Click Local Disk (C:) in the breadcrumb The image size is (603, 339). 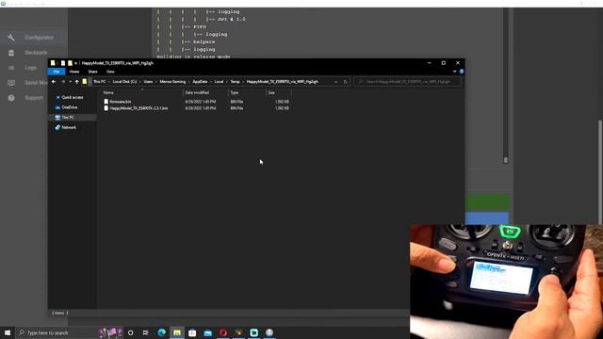pyautogui.click(x=124, y=82)
